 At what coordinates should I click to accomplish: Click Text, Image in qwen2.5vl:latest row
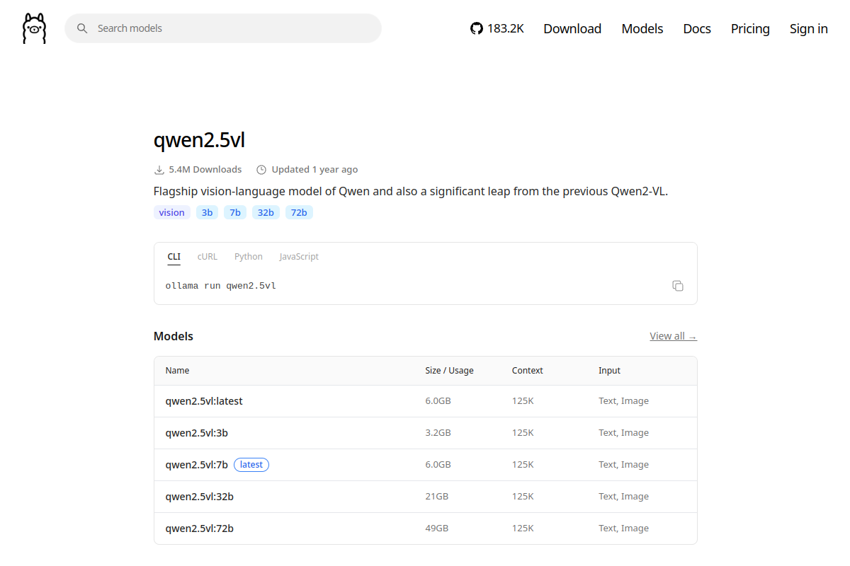(x=623, y=401)
